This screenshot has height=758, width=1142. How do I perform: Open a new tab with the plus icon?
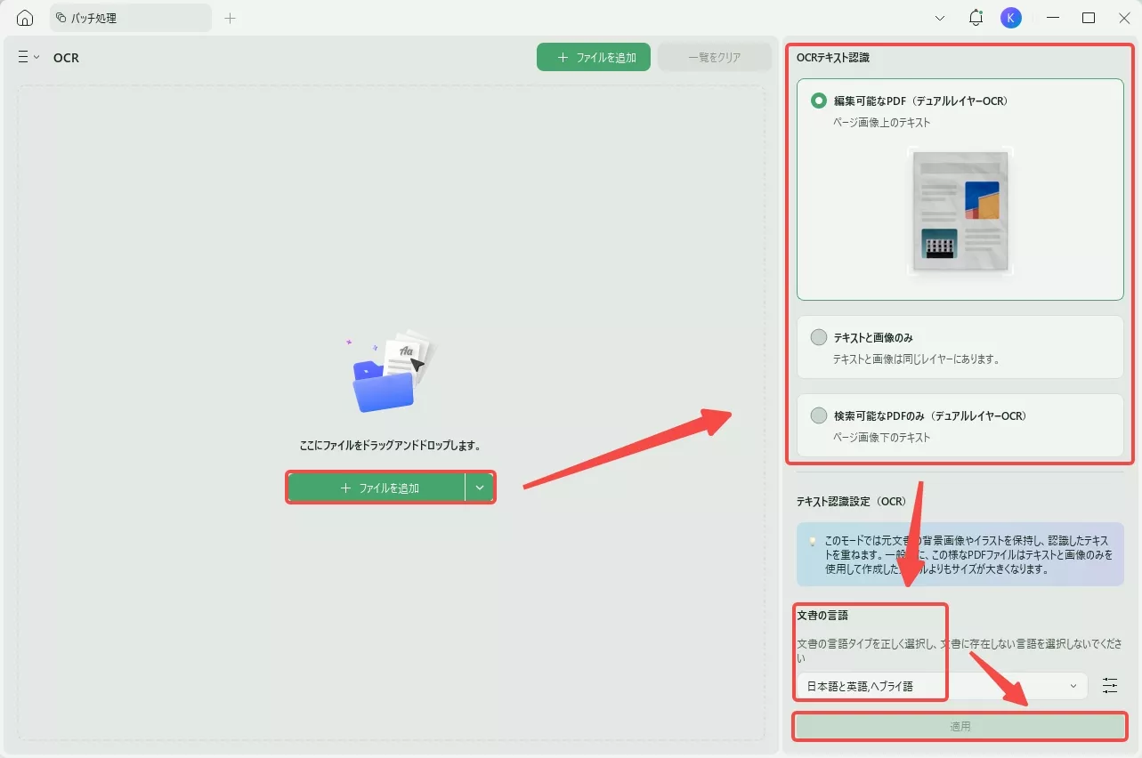click(230, 17)
